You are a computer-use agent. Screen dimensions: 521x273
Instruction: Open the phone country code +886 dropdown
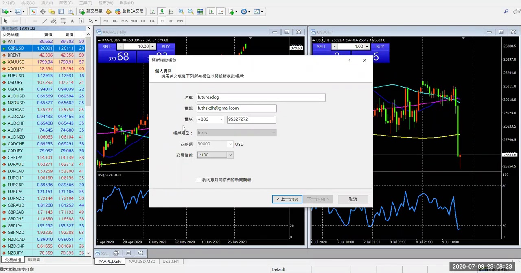tap(221, 119)
